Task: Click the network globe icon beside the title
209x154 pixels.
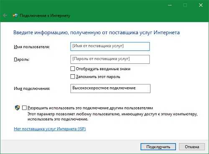Action: point(15,15)
